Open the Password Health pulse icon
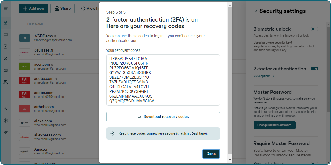Viewport: 331px width, 165px height. click(6, 109)
